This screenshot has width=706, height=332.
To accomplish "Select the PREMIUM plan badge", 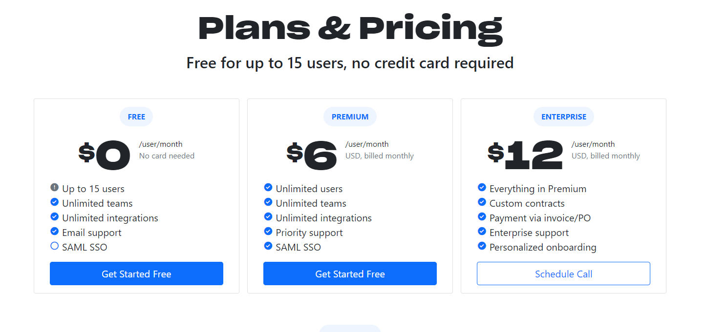I will pyautogui.click(x=350, y=117).
